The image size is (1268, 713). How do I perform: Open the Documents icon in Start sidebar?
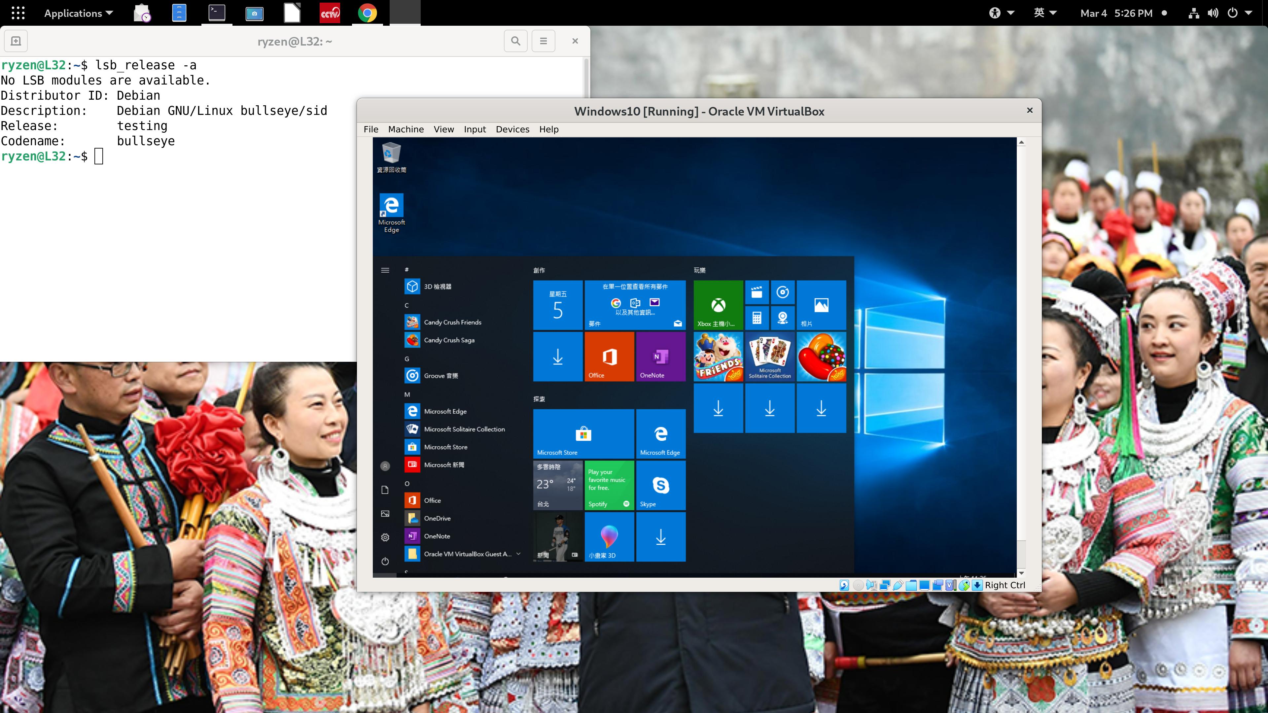pyautogui.click(x=385, y=490)
